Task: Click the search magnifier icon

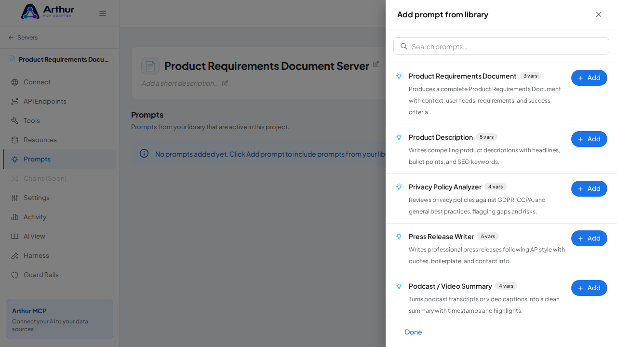Action: pyautogui.click(x=404, y=46)
